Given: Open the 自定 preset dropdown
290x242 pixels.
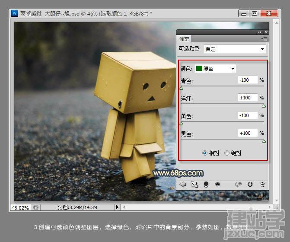Looking at the screenshot, I should pos(235,49).
